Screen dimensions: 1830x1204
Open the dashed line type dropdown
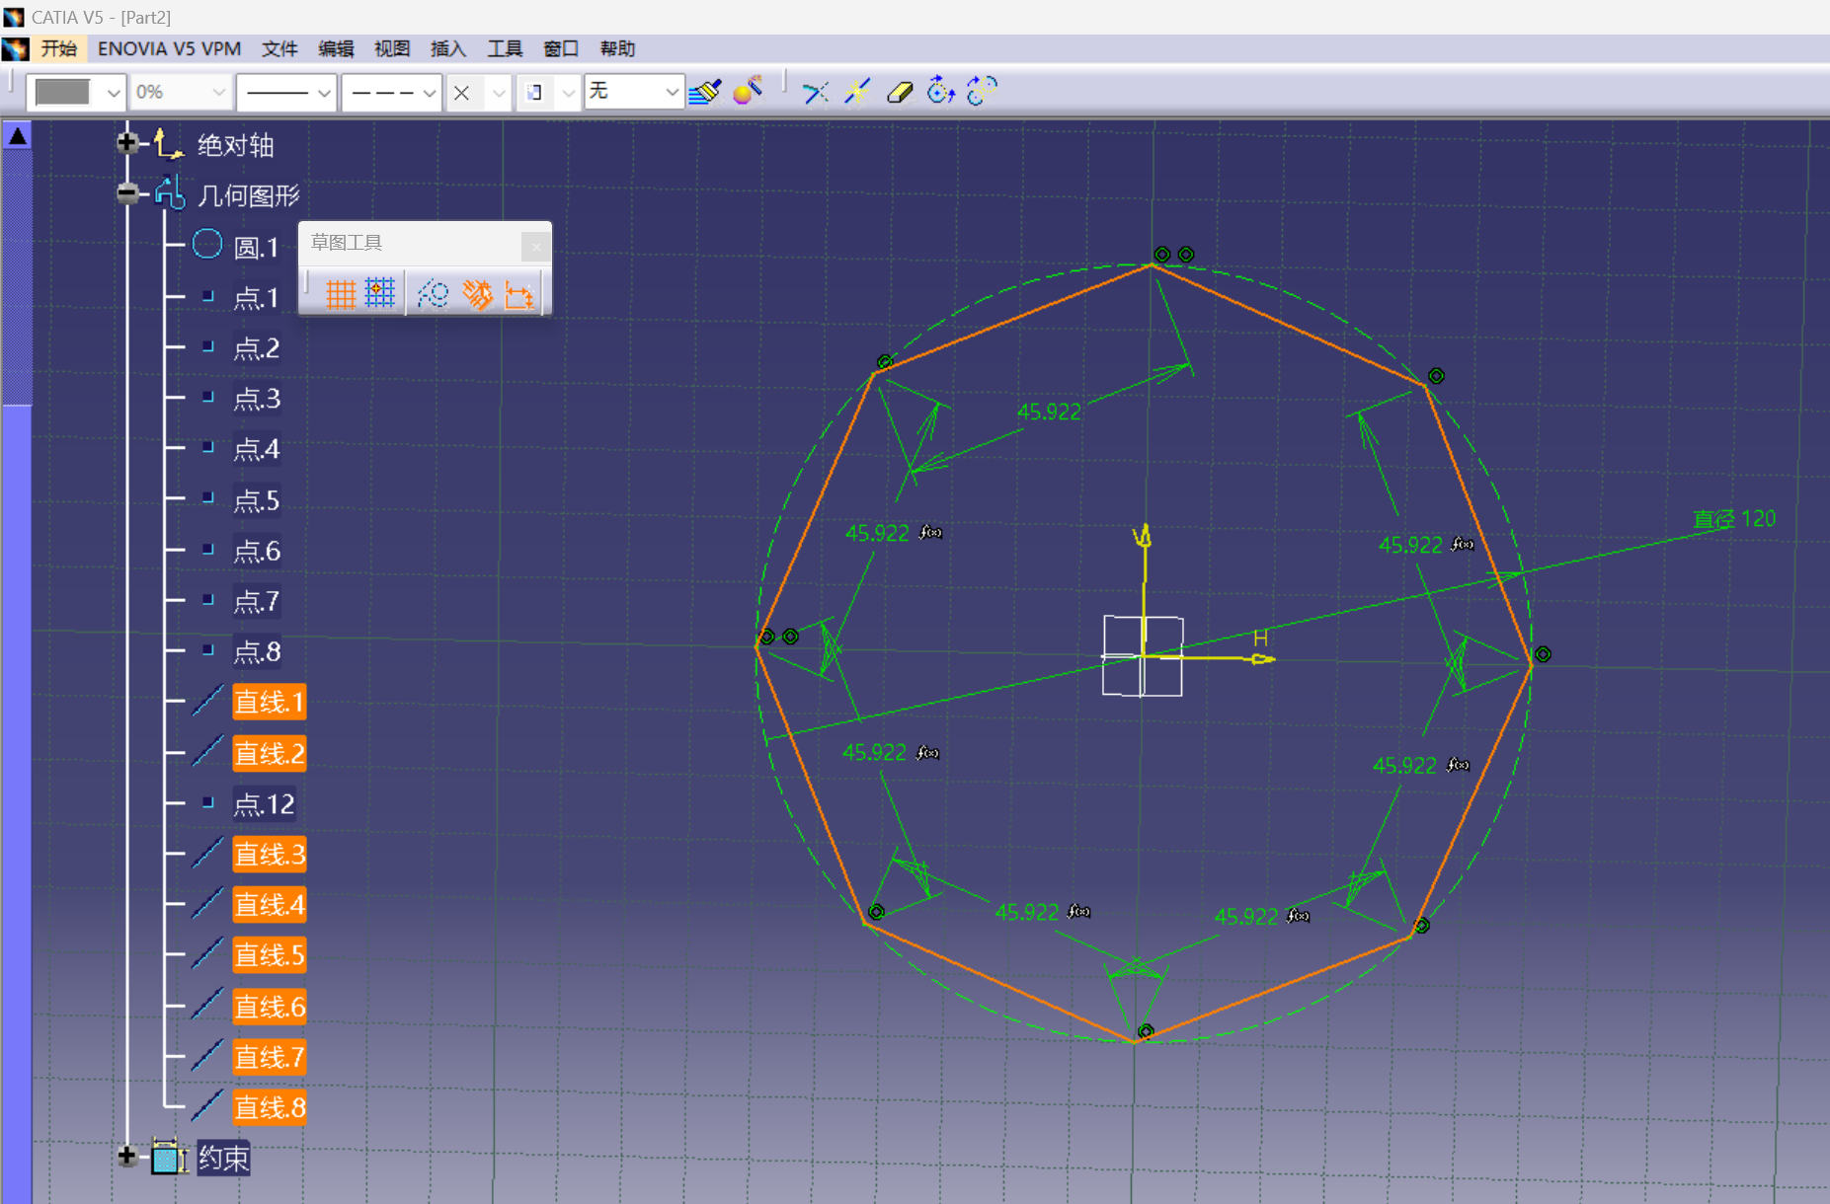pos(429,93)
